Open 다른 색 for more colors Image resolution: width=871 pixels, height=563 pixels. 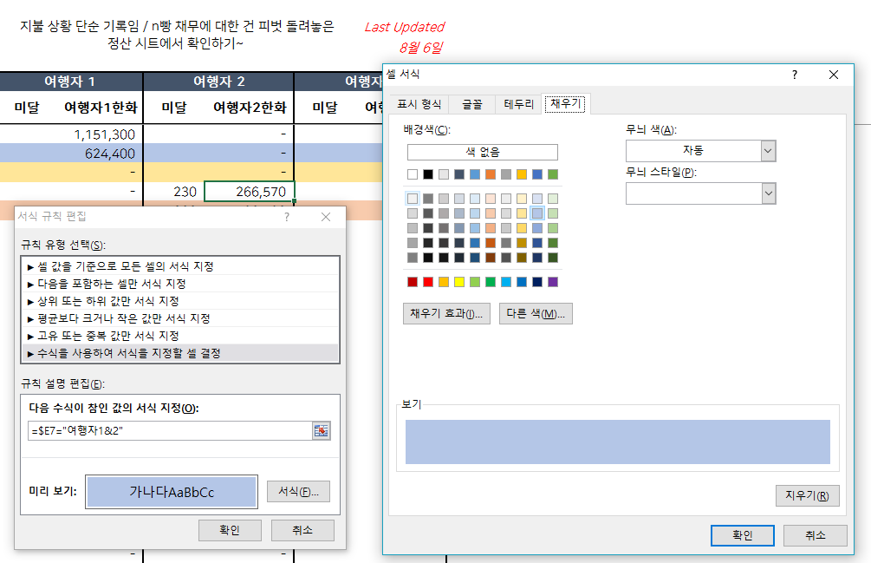536,313
